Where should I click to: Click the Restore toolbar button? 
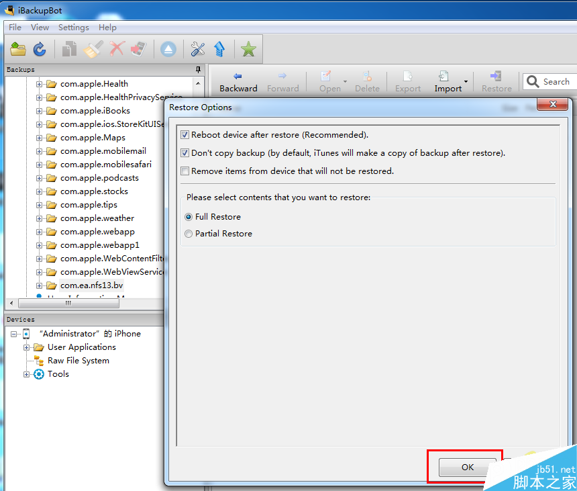(496, 83)
